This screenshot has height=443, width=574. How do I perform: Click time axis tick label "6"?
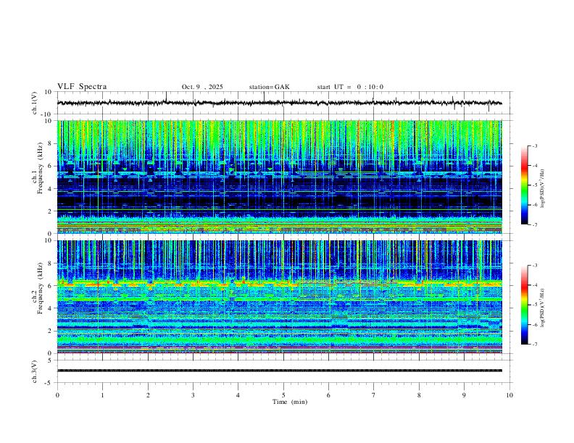pyautogui.click(x=329, y=395)
